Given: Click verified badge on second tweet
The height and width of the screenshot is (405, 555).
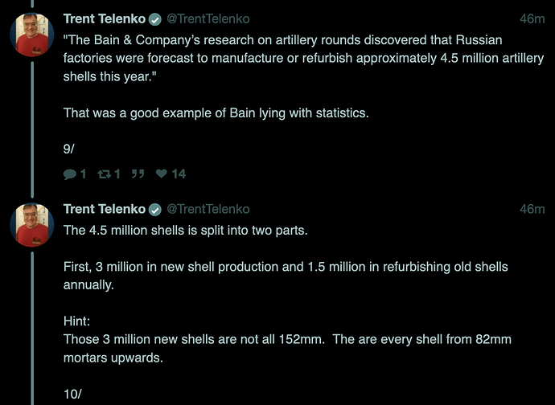Looking at the screenshot, I should (154, 210).
